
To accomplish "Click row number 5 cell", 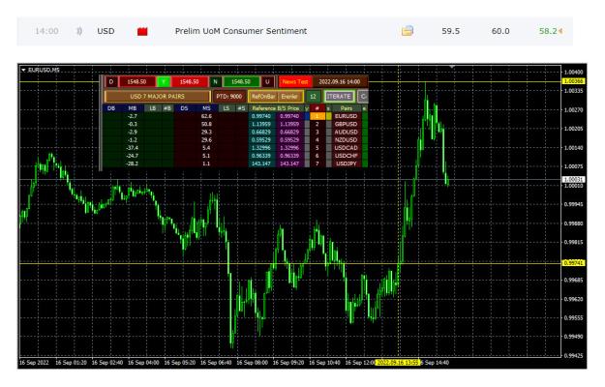I will coord(318,148).
